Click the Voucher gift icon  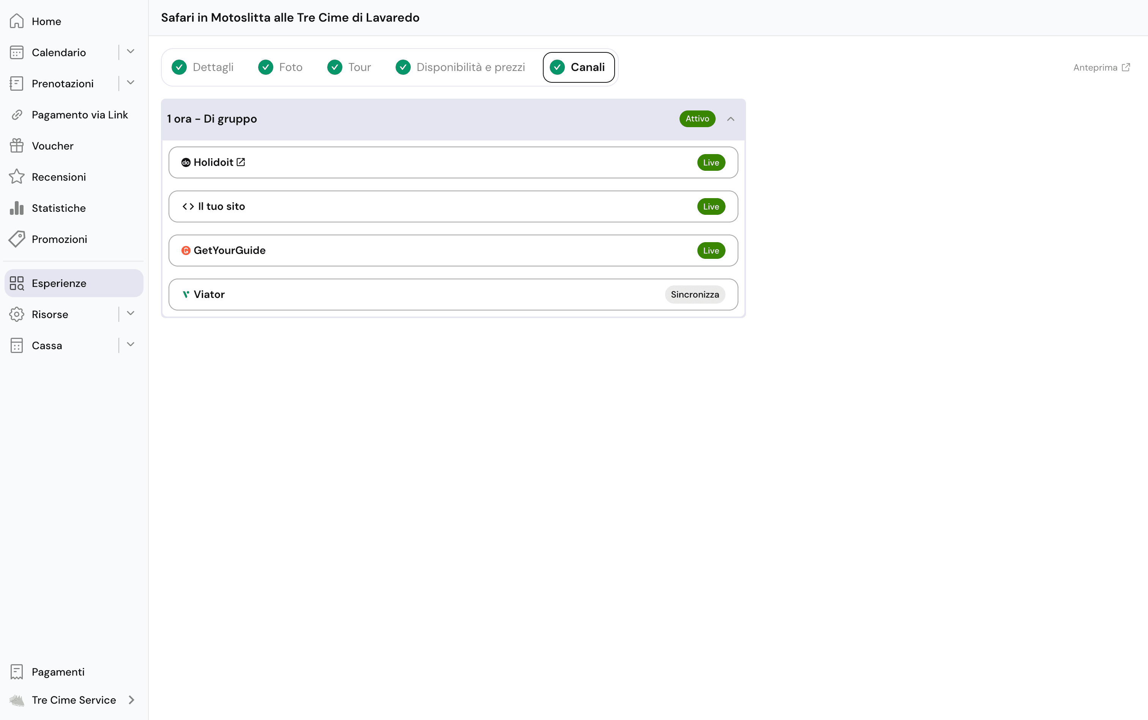pyautogui.click(x=17, y=145)
